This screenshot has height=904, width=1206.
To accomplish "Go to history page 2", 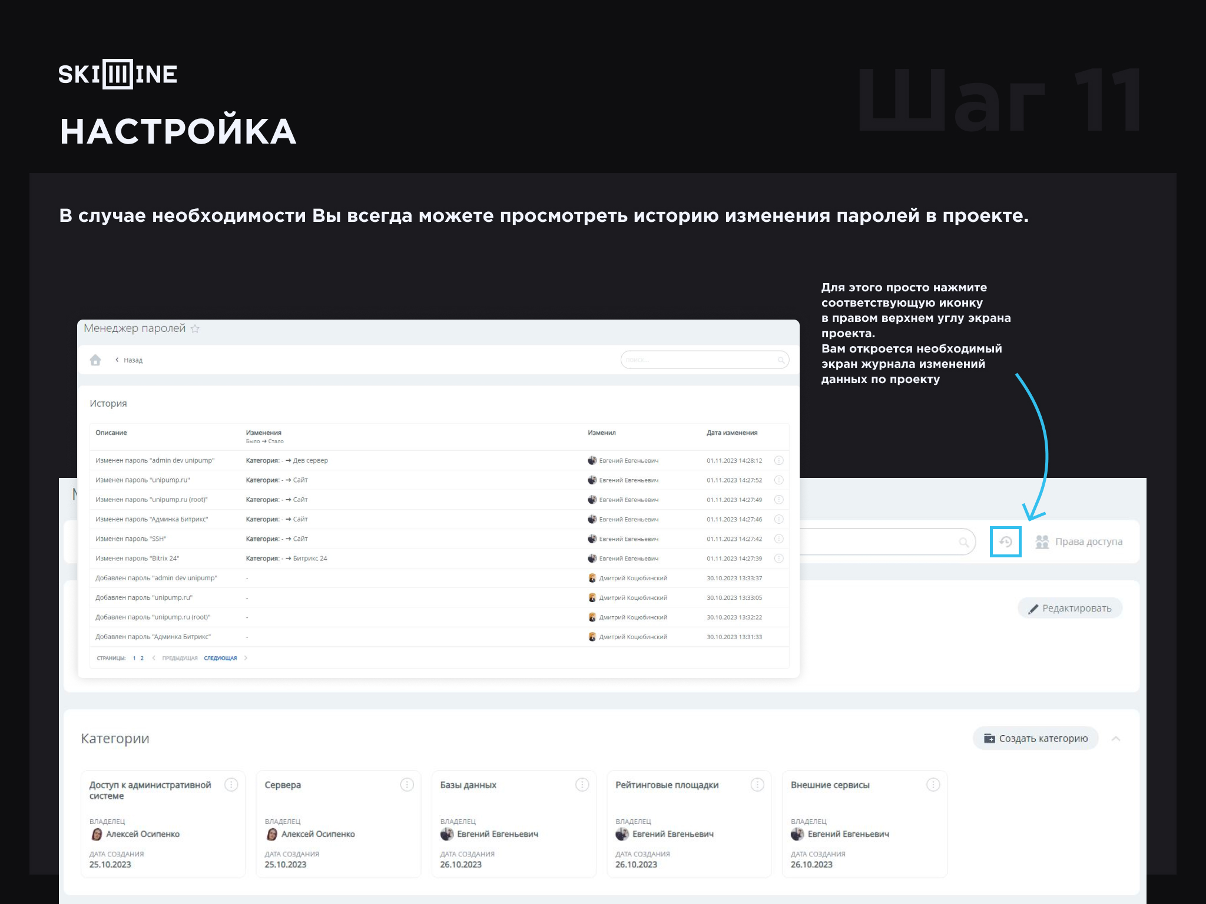I will 142,658.
